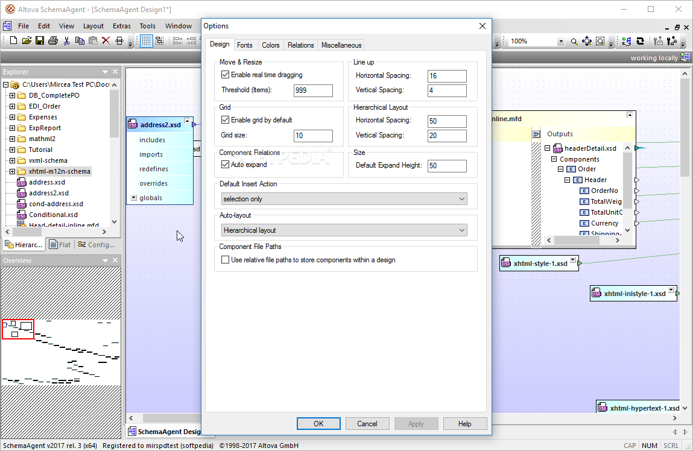The height and width of the screenshot is (451, 693).
Task: Switch to the Colors tab
Action: [270, 45]
